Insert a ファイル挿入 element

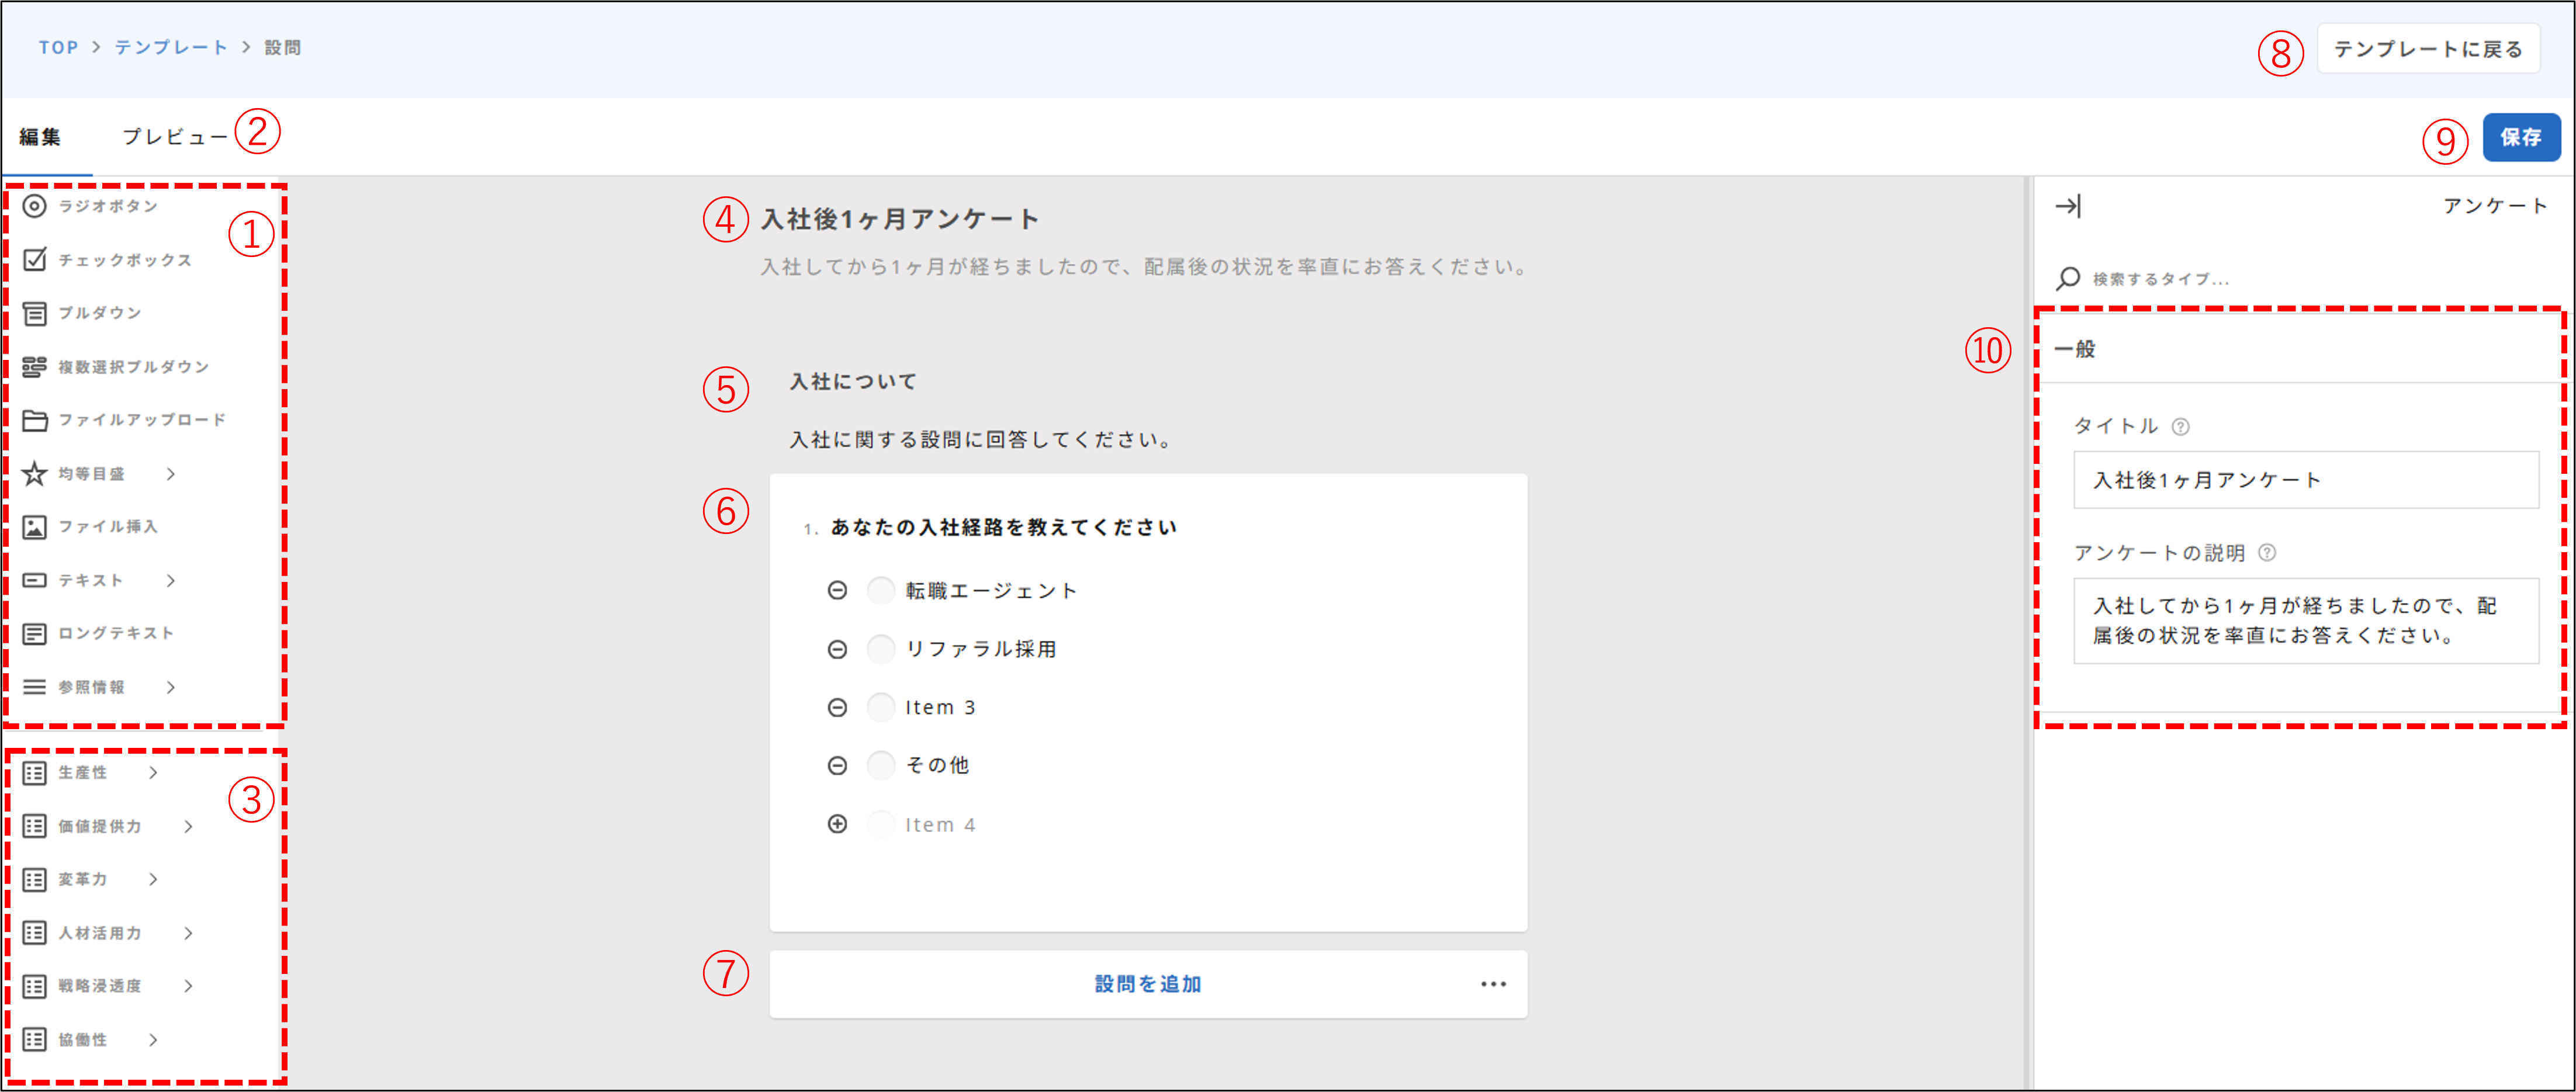pos(109,526)
